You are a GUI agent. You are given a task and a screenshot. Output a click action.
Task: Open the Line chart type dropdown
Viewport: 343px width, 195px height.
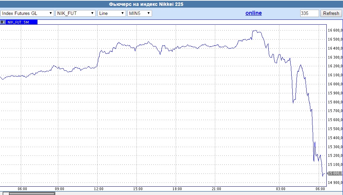click(111, 13)
